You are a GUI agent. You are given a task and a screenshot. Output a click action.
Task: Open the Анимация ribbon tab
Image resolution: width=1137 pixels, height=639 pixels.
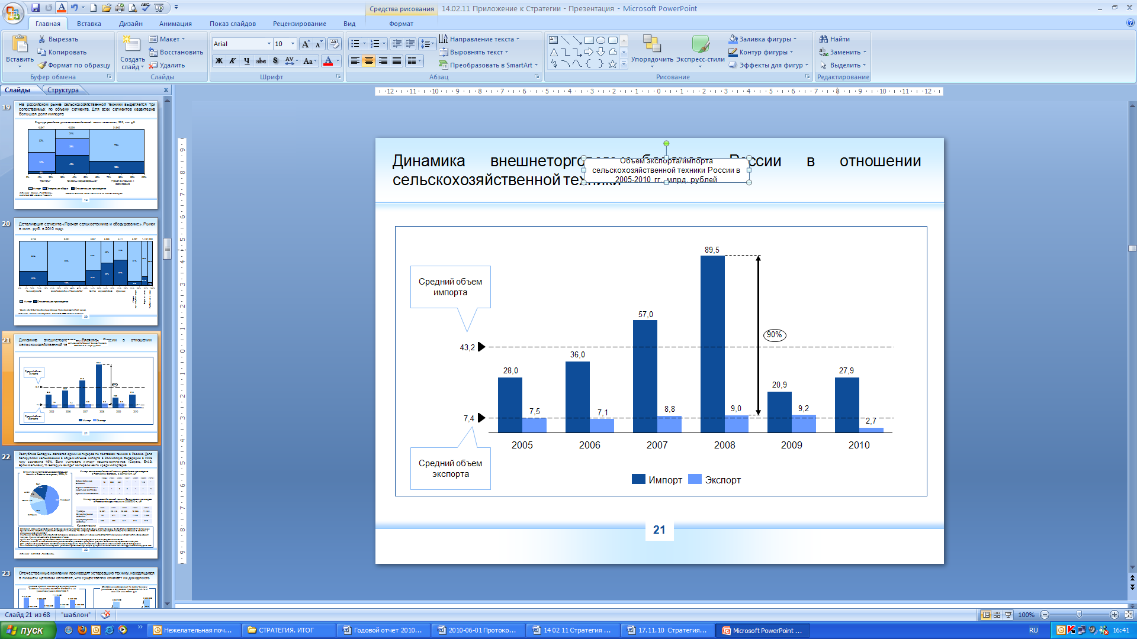click(x=175, y=24)
